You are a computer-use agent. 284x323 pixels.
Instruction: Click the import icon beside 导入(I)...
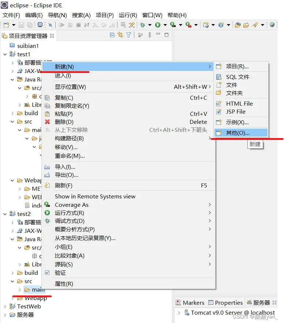point(47,167)
